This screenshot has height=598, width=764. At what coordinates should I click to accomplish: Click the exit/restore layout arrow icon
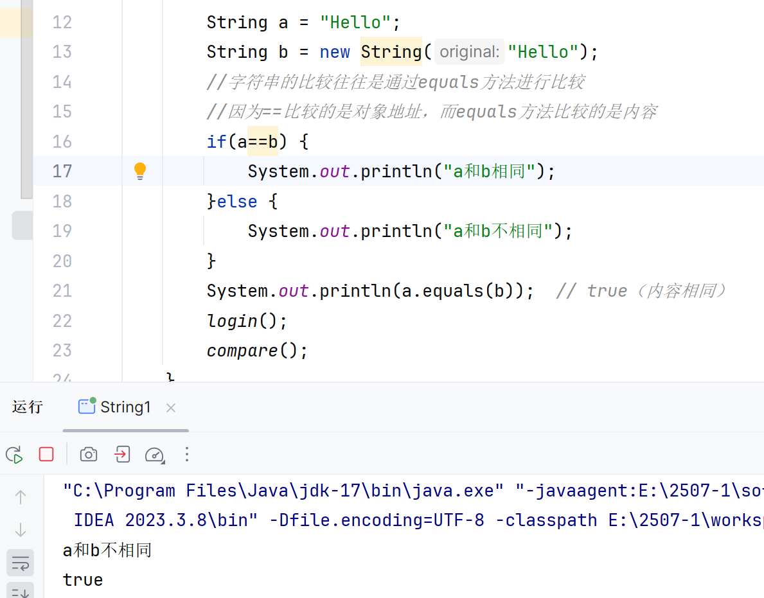point(122,454)
